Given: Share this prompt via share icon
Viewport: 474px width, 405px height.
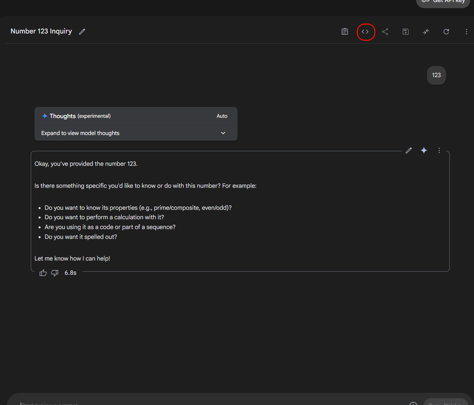Looking at the screenshot, I should coord(385,31).
